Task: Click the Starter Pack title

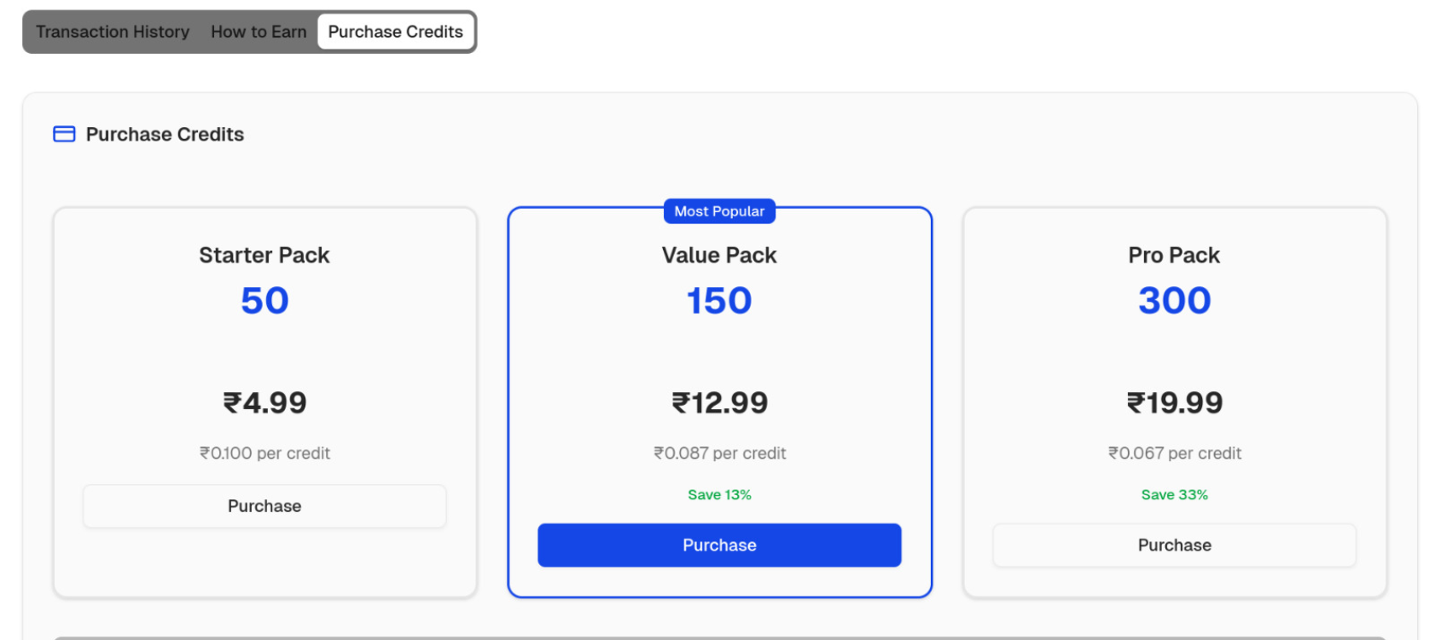Action: click(264, 256)
